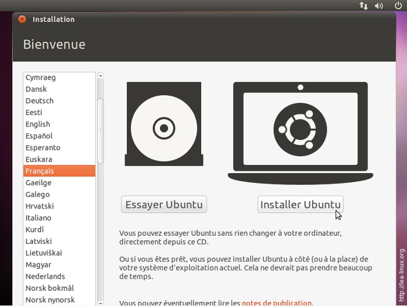Click the language list scroll-up arrow

click(x=101, y=76)
